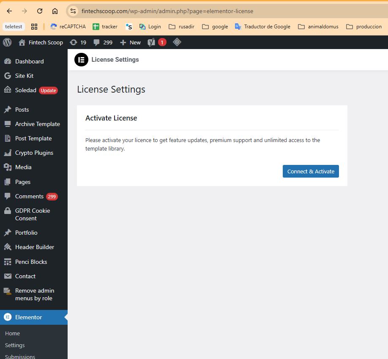This screenshot has height=359, width=388.
Task: Click the diamond-shaped icon in admin bar
Action: (177, 42)
